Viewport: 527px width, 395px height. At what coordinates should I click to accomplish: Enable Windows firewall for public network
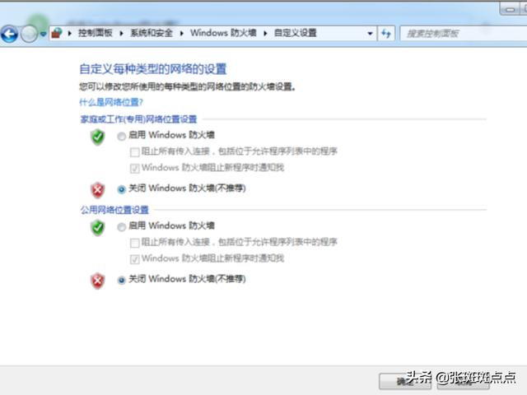pos(122,226)
